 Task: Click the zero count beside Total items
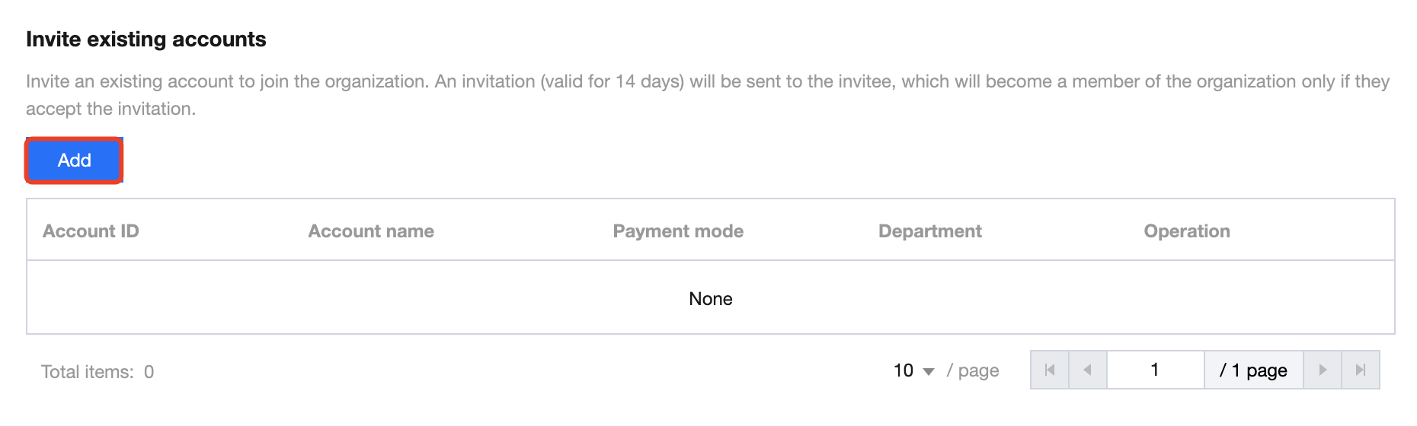click(x=149, y=372)
